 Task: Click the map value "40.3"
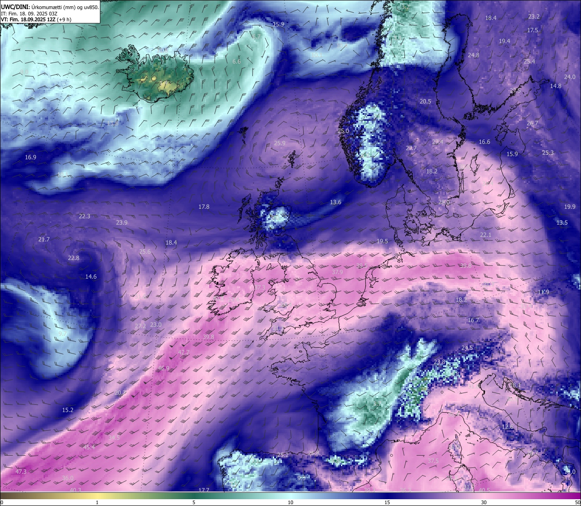pyautogui.click(x=75, y=490)
